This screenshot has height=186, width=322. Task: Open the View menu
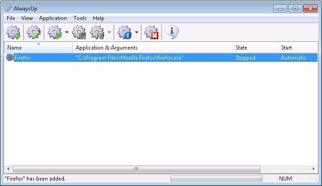tap(27, 18)
